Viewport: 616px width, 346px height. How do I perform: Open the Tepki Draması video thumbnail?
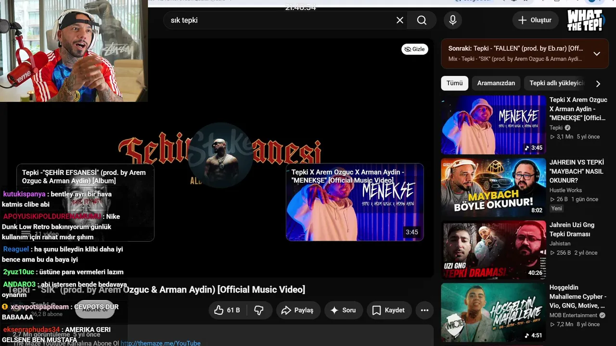493,250
